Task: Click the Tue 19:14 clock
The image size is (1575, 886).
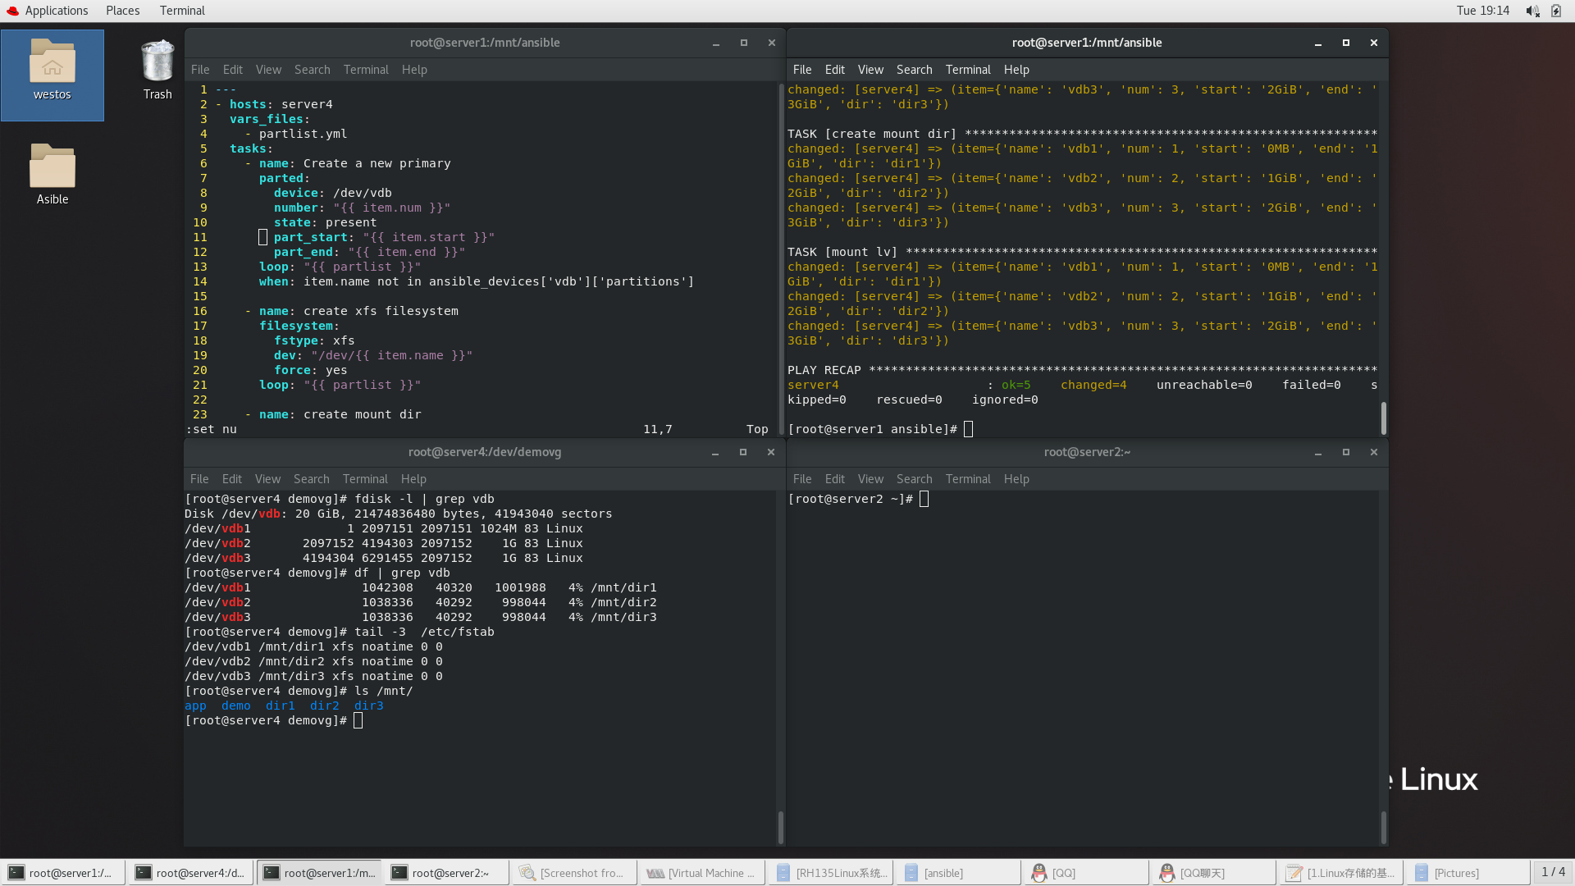Action: (x=1482, y=11)
